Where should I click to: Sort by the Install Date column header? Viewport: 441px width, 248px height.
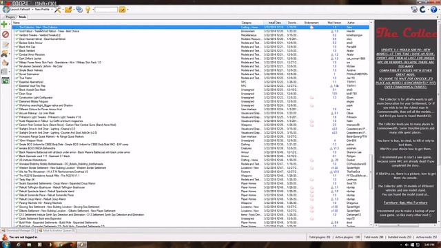point(274,23)
